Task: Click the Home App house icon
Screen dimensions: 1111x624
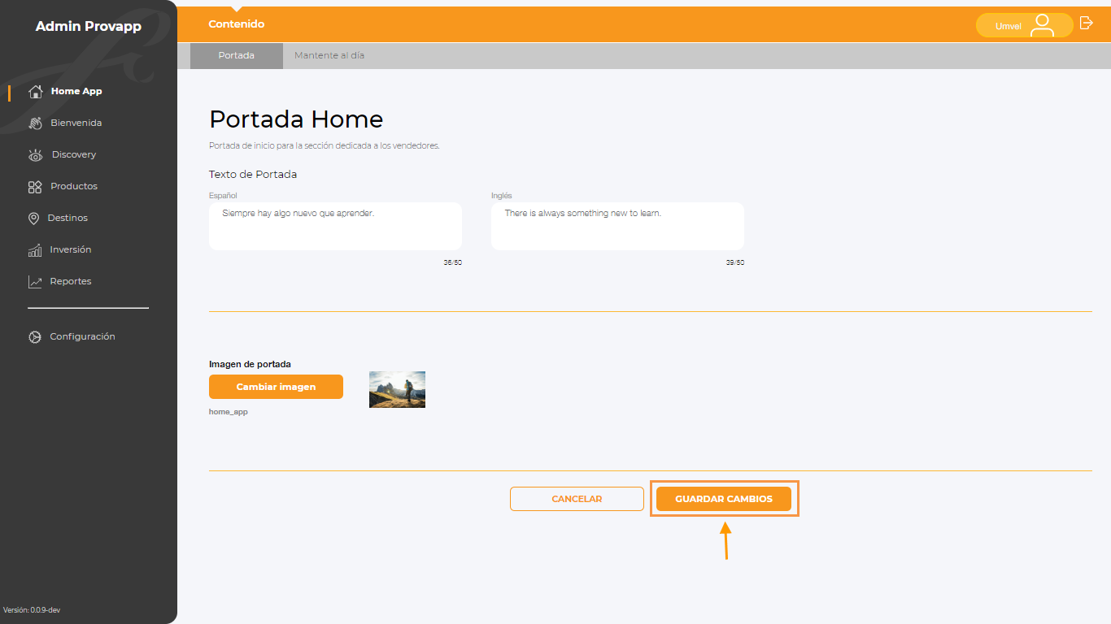Action: 35,91
